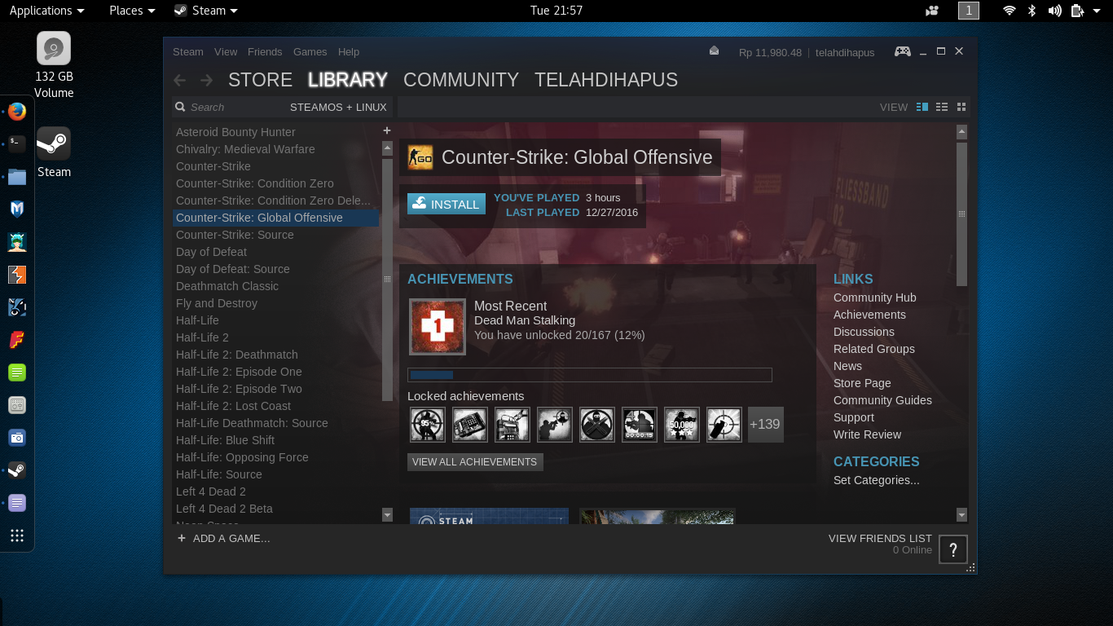Open Big Picture mode controller icon
Image resolution: width=1113 pixels, height=626 pixels.
(x=903, y=51)
